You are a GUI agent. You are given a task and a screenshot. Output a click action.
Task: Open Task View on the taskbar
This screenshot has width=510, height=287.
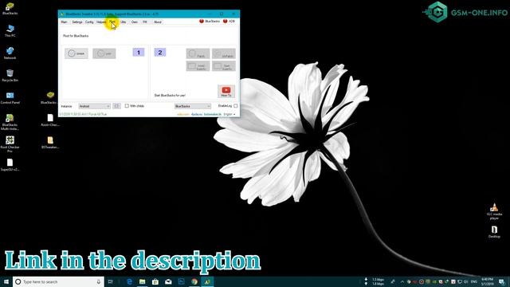pos(111,281)
